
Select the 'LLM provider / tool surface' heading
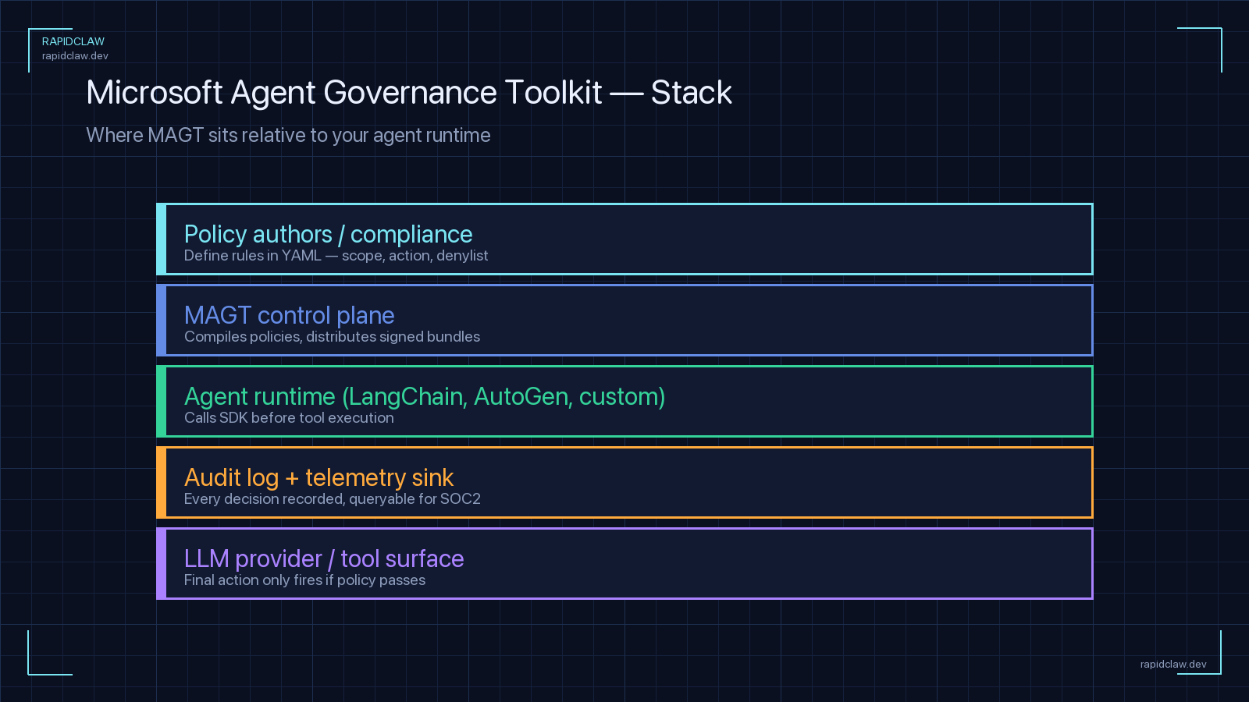click(324, 558)
